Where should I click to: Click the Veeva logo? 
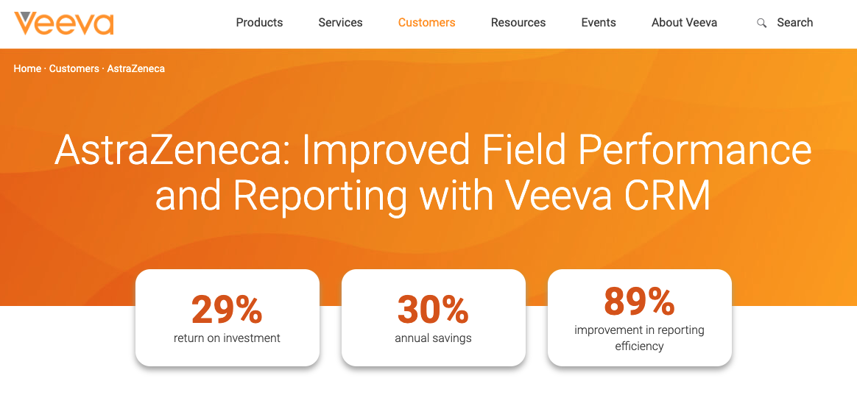coord(63,23)
